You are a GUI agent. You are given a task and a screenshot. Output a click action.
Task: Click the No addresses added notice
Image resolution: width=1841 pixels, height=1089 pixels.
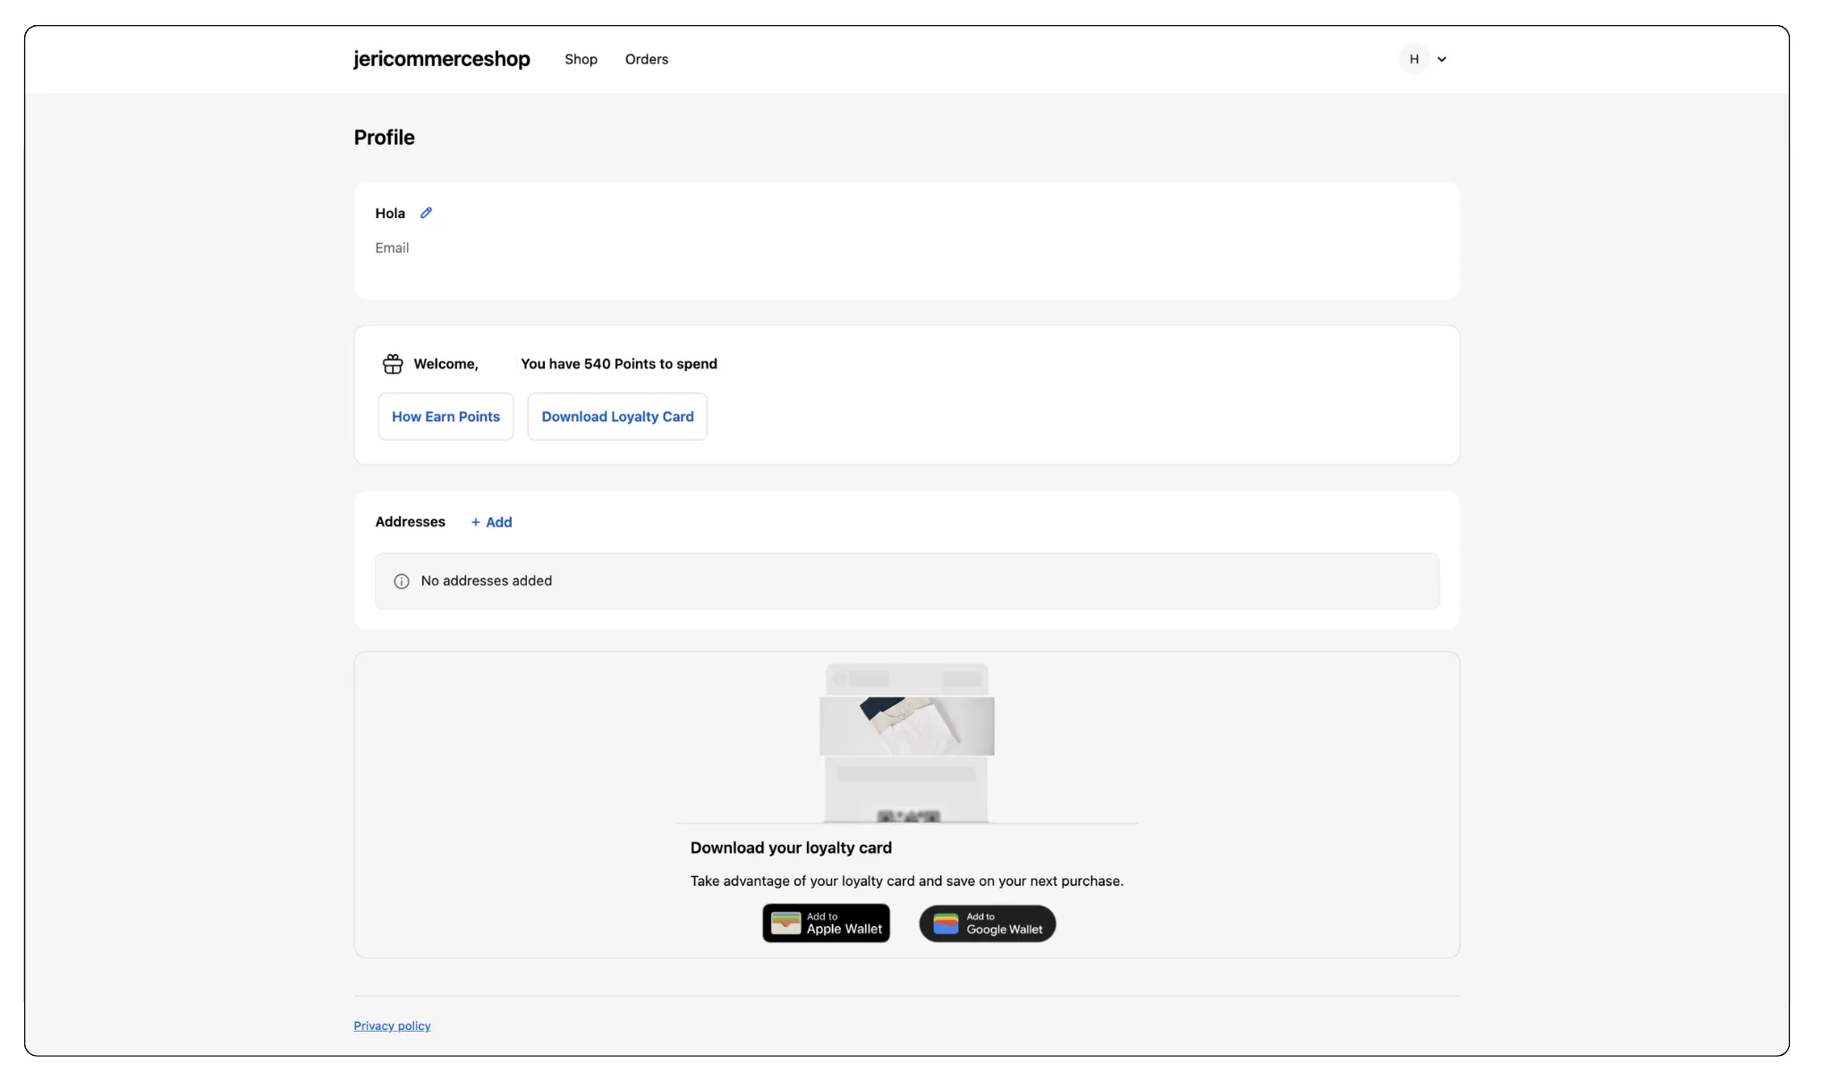pos(906,581)
